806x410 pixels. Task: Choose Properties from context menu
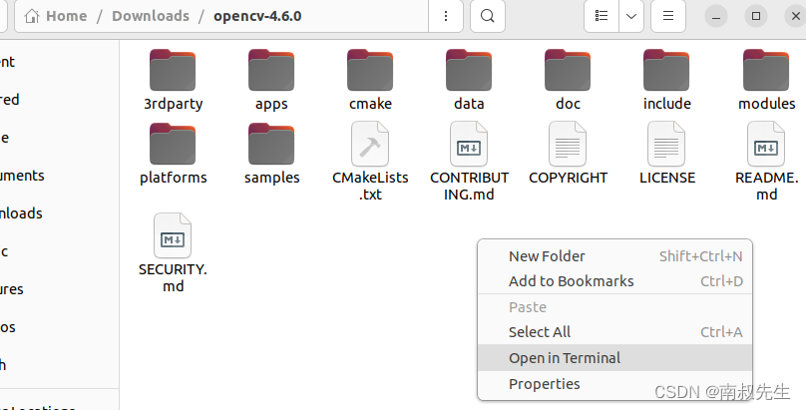[614, 384]
